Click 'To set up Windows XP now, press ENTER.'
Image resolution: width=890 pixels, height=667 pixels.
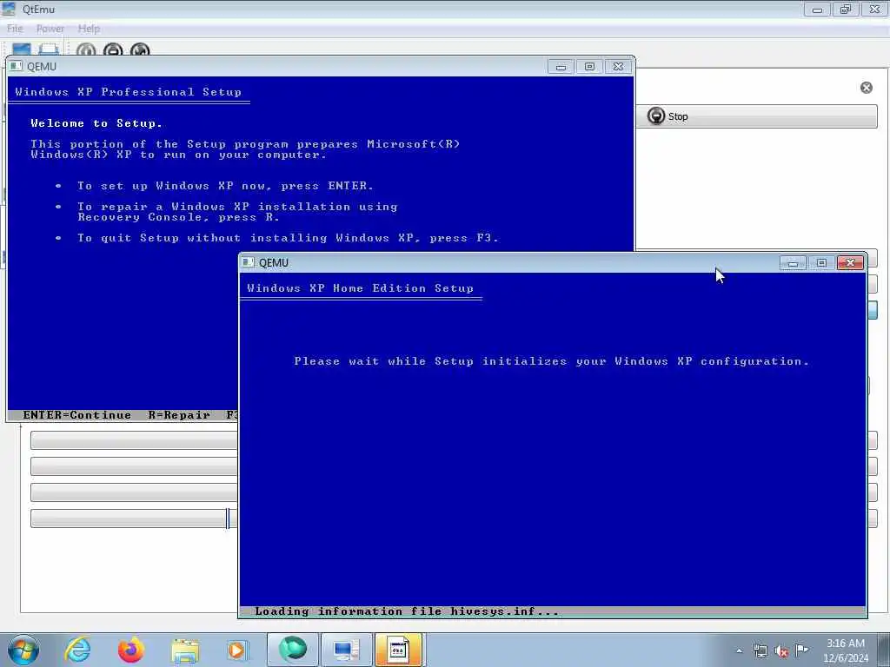(225, 186)
